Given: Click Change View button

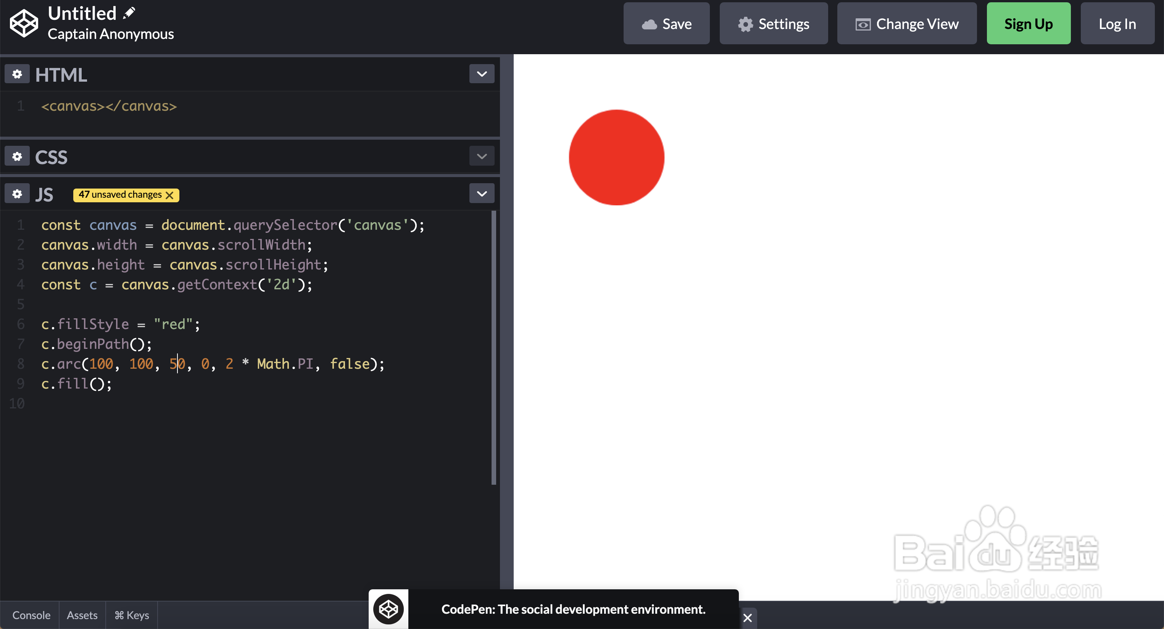Looking at the screenshot, I should click(x=906, y=24).
